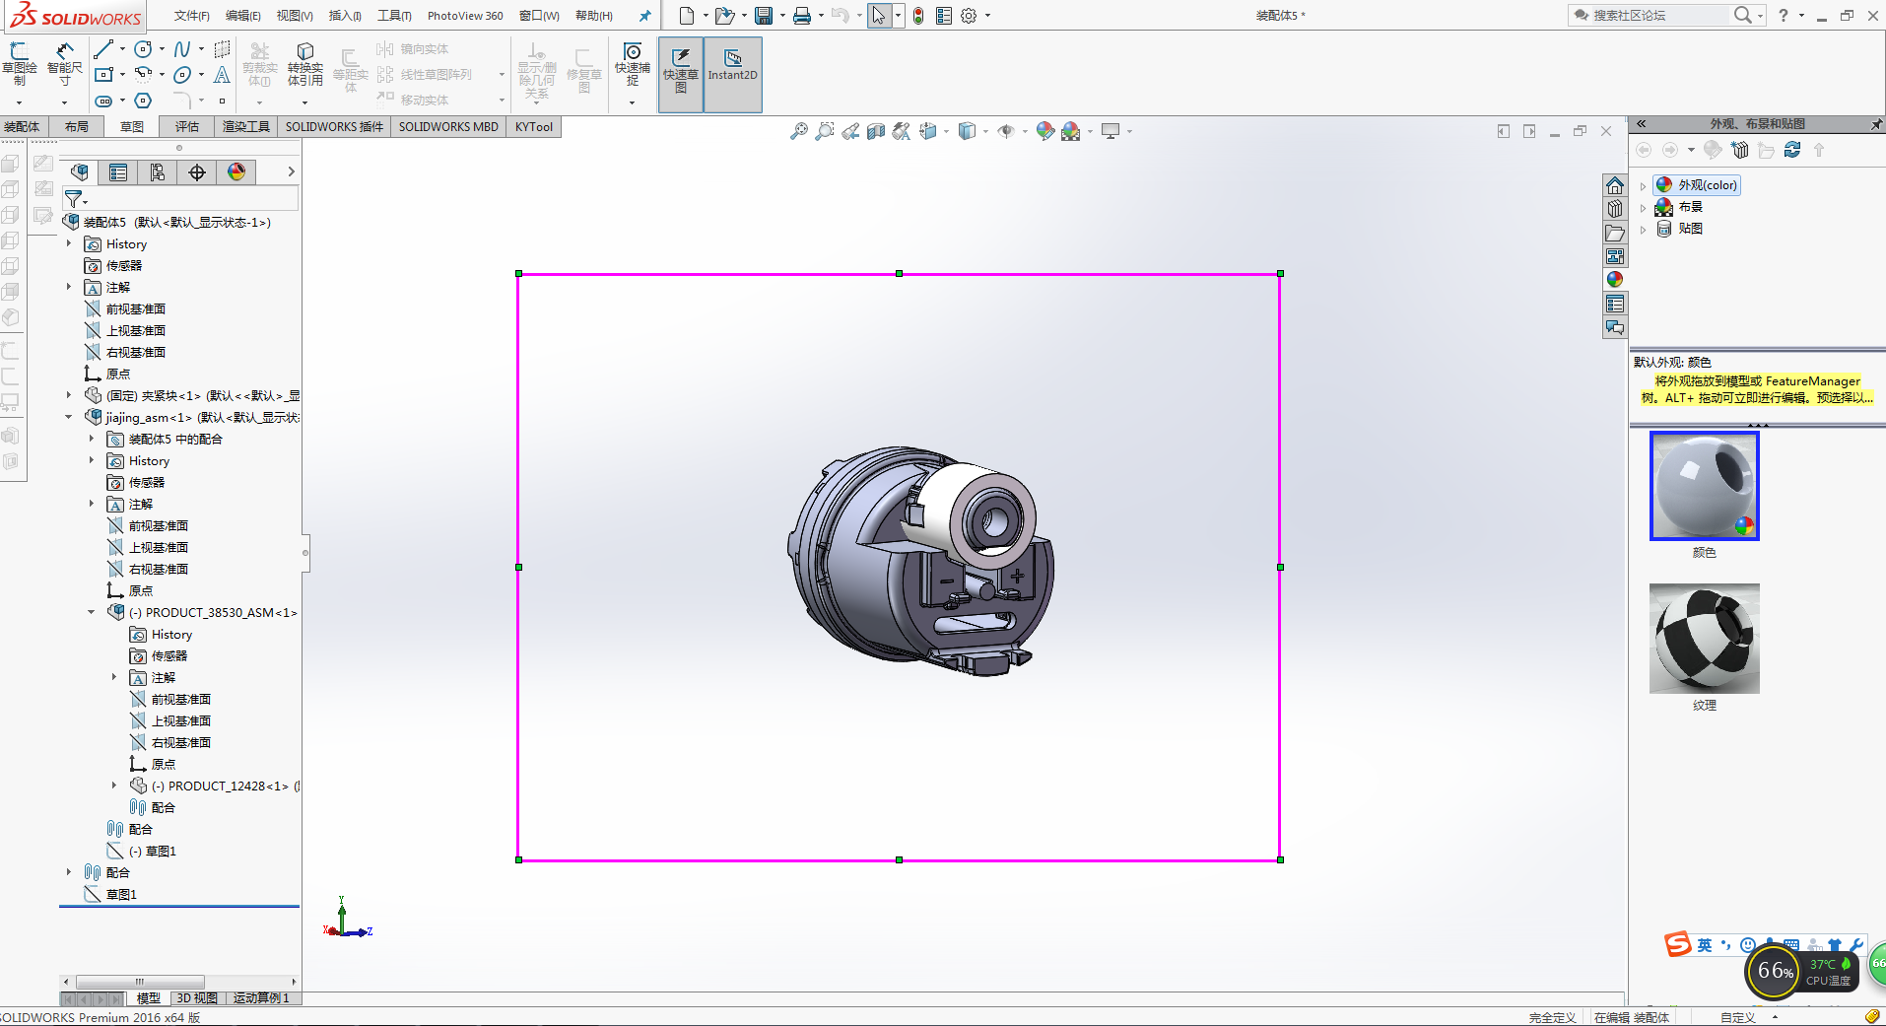
Task: Click the Save icon in the top toolbar
Action: 764,16
